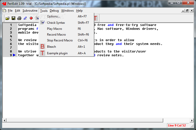196x130 pixels.
Task: Select Check Syntax menu entry
Action: tap(67, 23)
